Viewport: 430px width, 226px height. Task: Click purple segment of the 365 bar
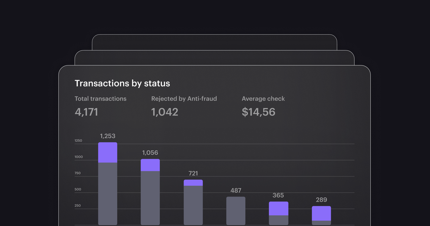pyautogui.click(x=278, y=208)
